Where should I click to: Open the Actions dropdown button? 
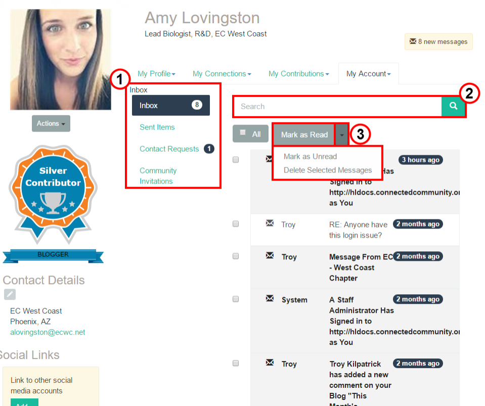[x=51, y=123]
